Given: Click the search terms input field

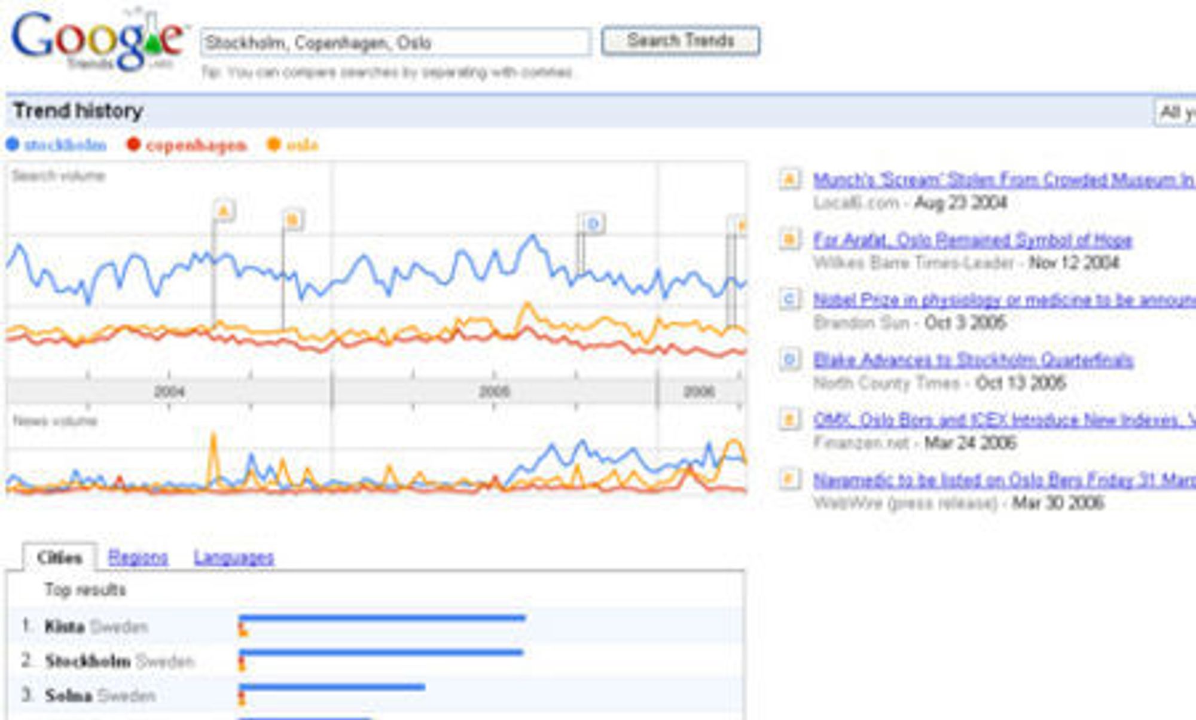Looking at the screenshot, I should (x=395, y=42).
